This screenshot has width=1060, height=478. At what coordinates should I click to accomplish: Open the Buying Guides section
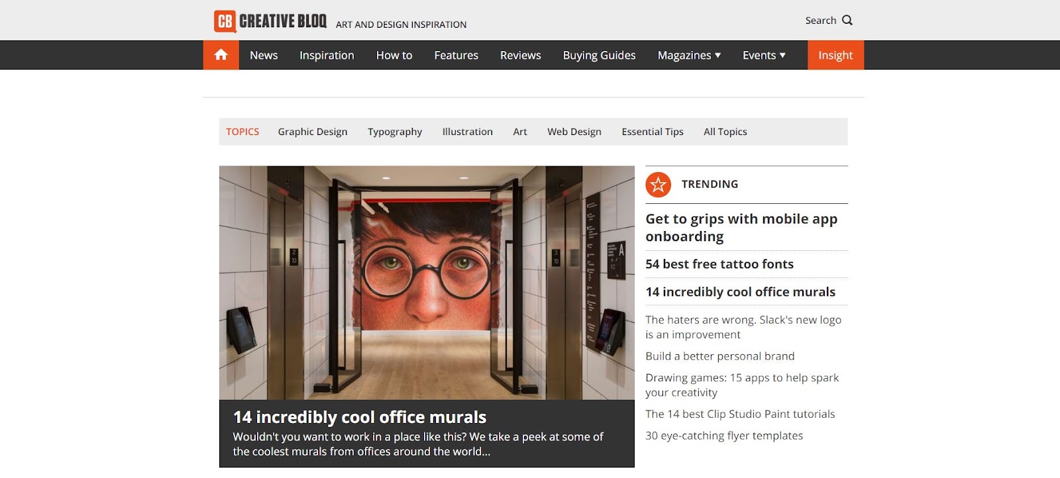click(x=599, y=56)
